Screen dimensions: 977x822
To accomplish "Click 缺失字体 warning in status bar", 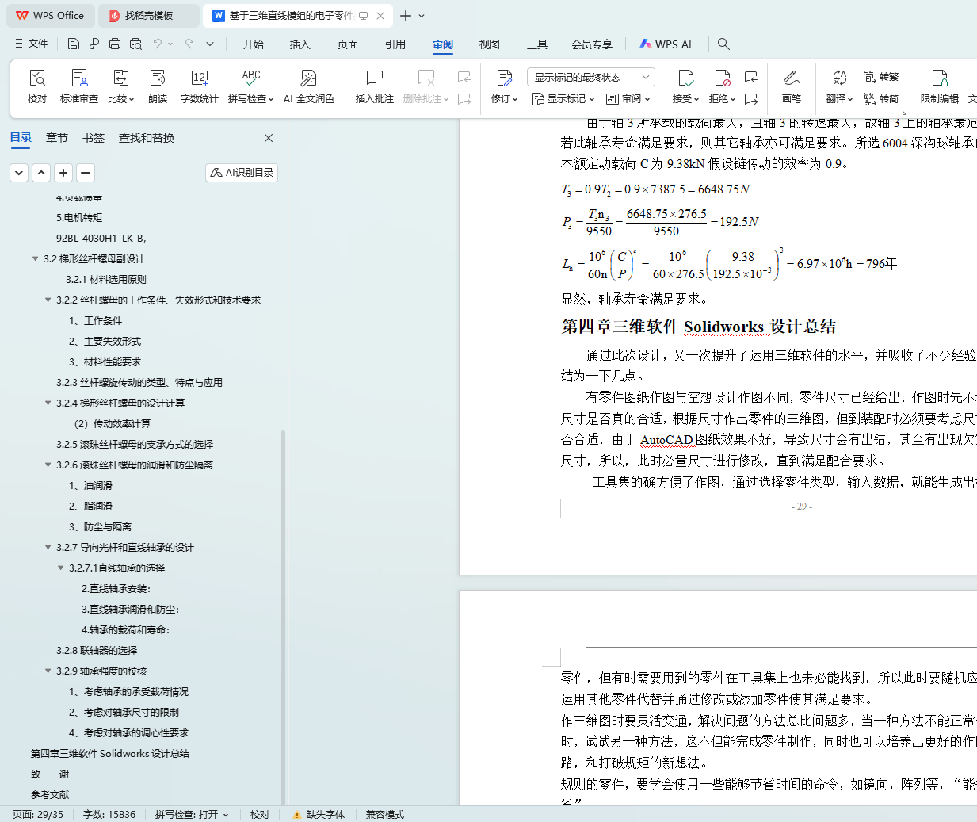I will tap(319, 814).
